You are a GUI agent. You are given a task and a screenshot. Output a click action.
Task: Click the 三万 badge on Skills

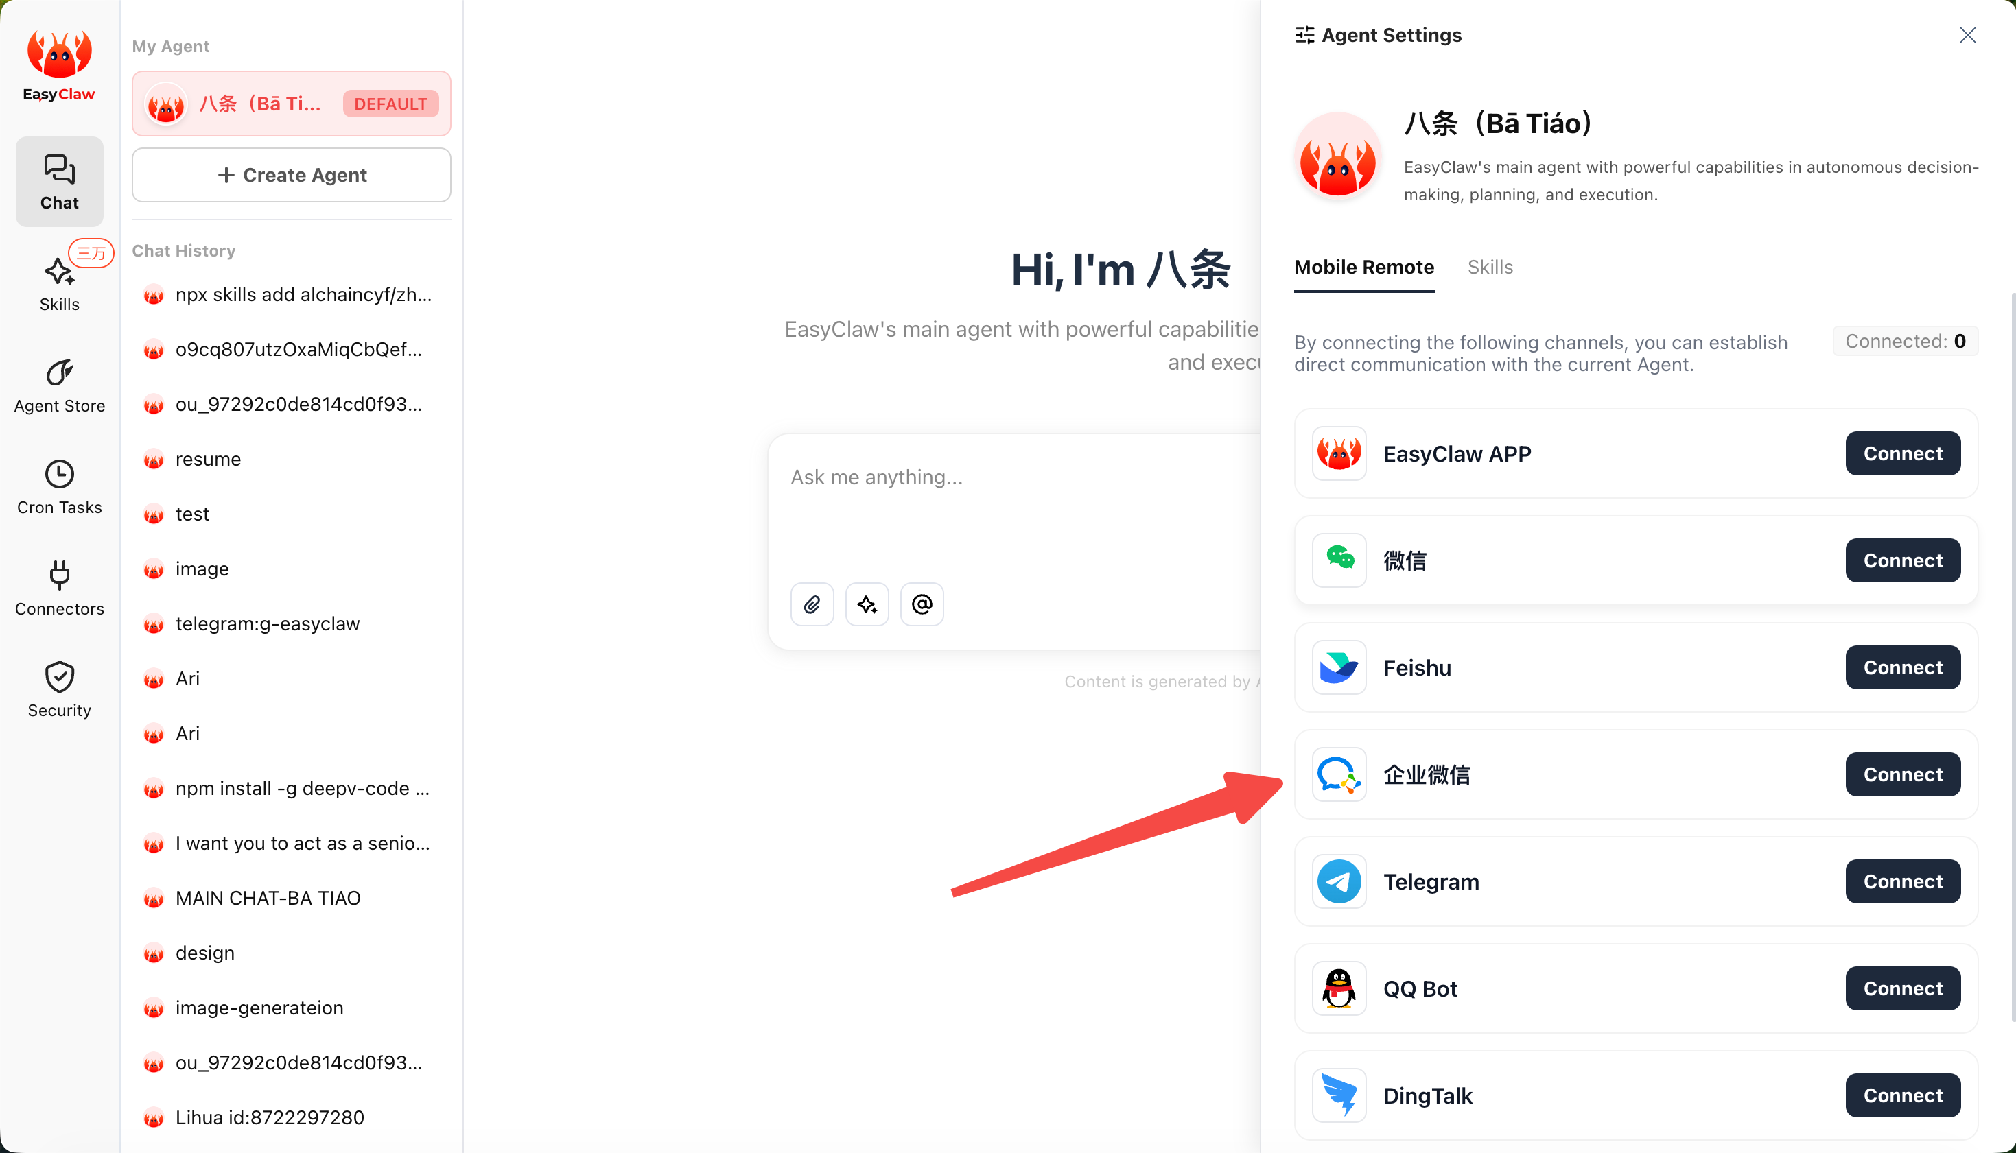(91, 253)
